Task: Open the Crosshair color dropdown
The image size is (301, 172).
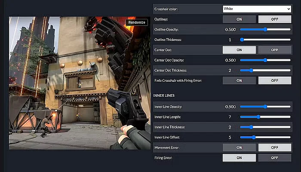Action: click(257, 9)
